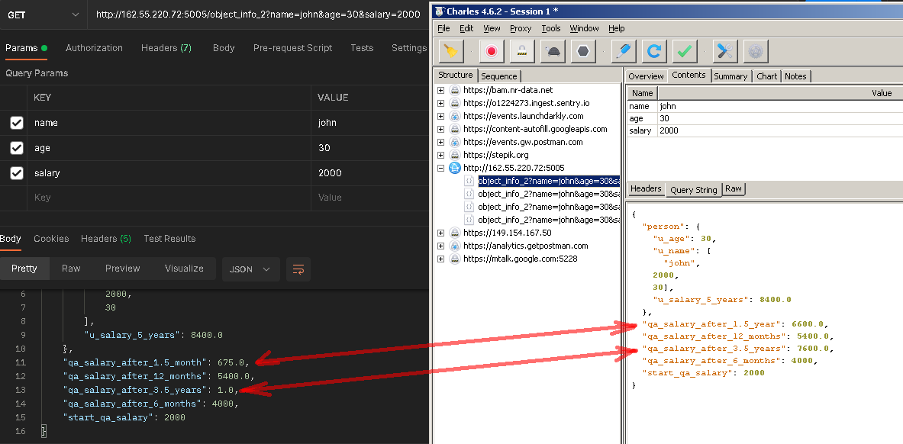Expand the https://bam.nr-data.net tree node

[x=441, y=91]
